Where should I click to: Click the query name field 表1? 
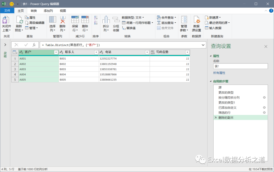[241, 66]
